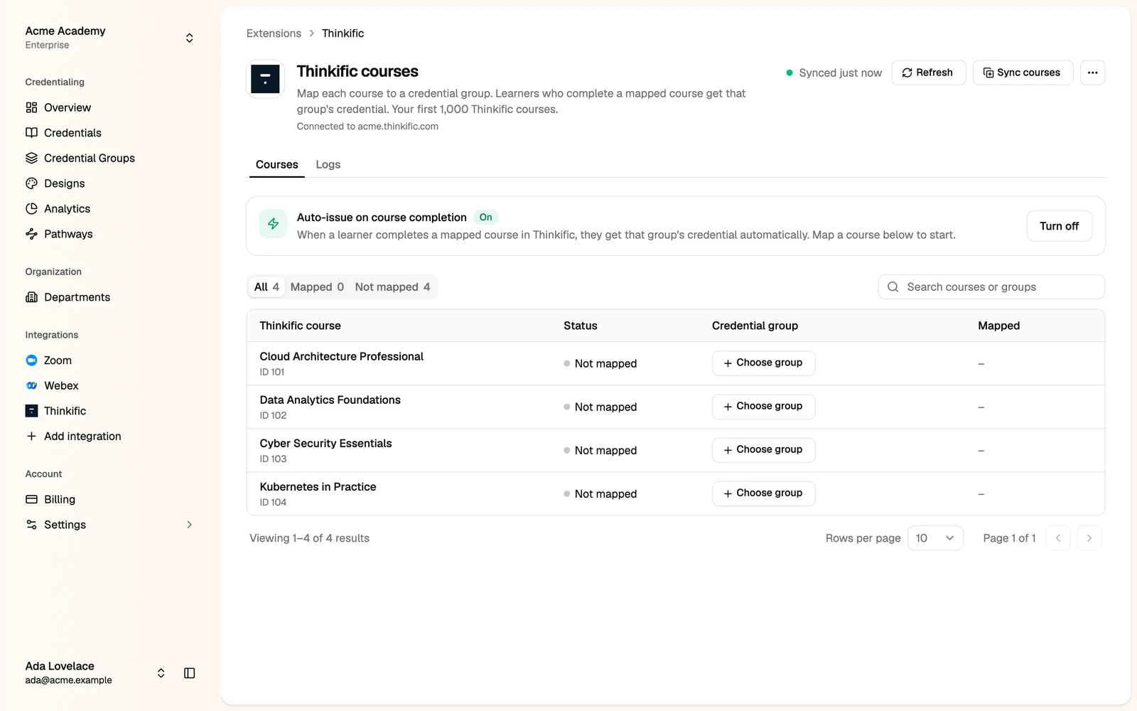Viewport: 1137px width, 711px height.
Task: Select the Webex integration
Action: coord(52,385)
